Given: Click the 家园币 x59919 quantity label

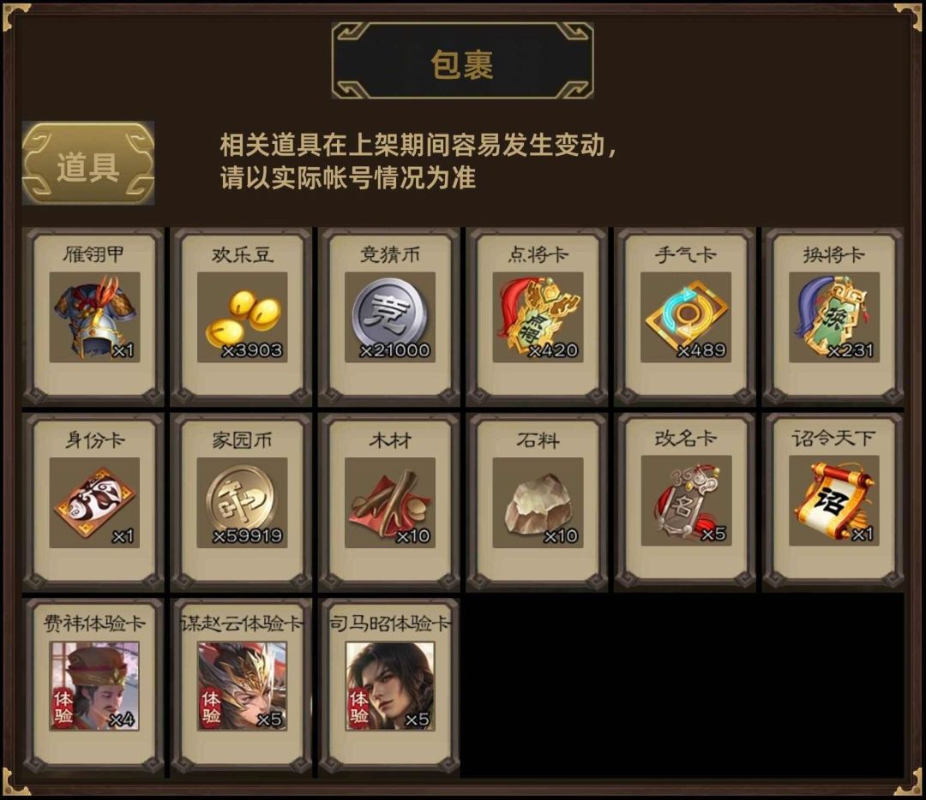Looking at the screenshot, I should [x=248, y=536].
